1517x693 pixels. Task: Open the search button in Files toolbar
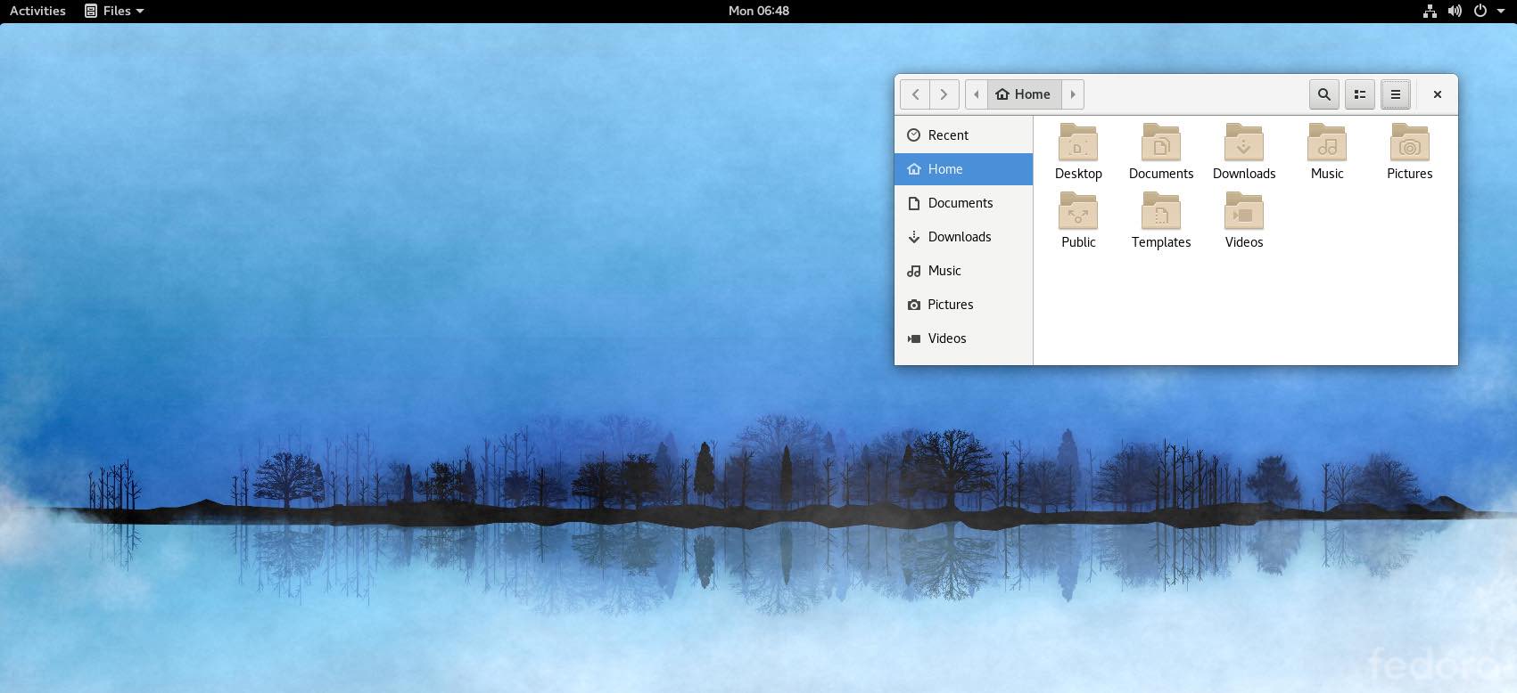point(1324,94)
